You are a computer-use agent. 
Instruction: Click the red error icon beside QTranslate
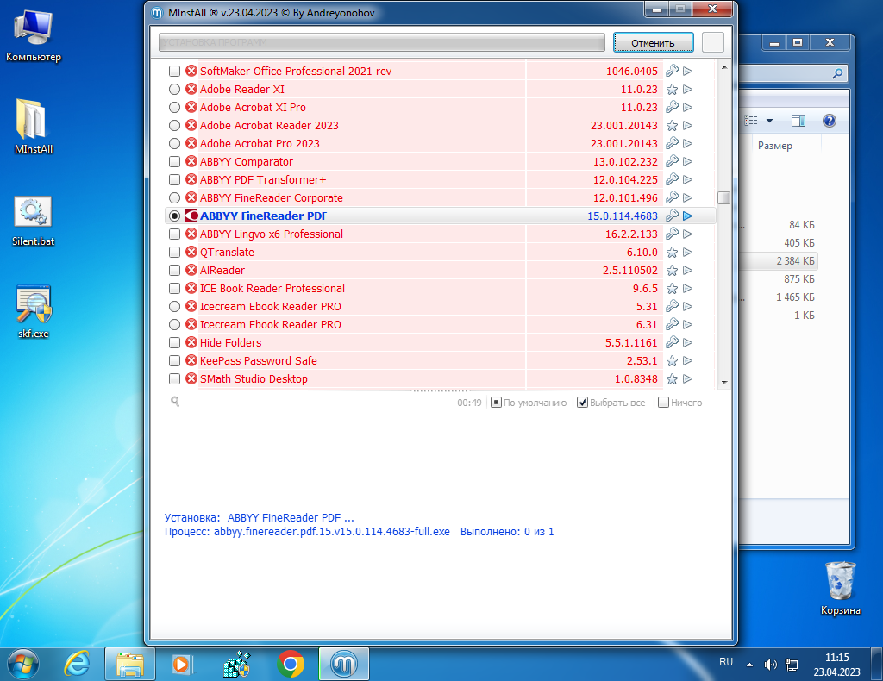(191, 252)
